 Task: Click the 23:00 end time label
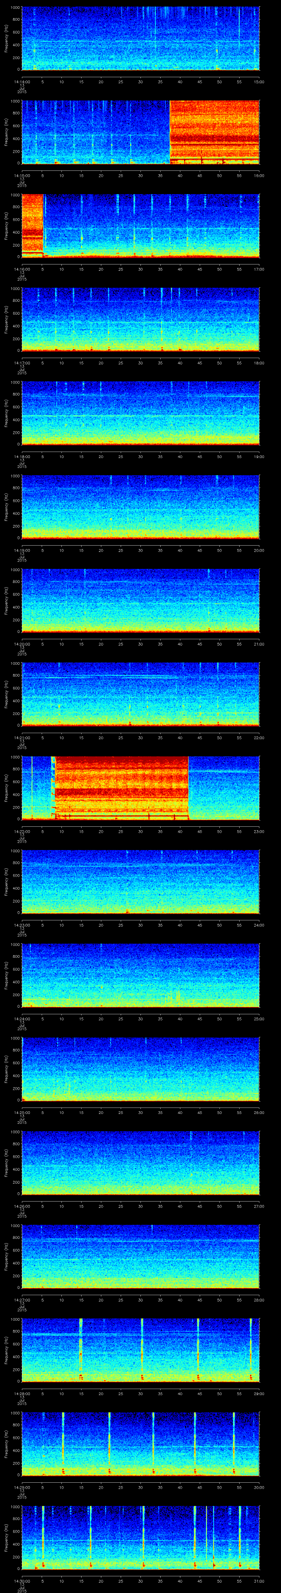click(259, 831)
